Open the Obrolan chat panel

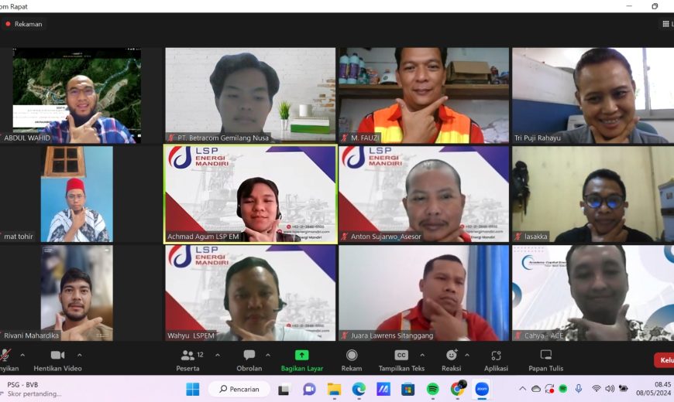[x=249, y=360]
